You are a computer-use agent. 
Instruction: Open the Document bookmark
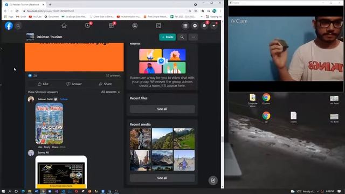(x=52, y=17)
